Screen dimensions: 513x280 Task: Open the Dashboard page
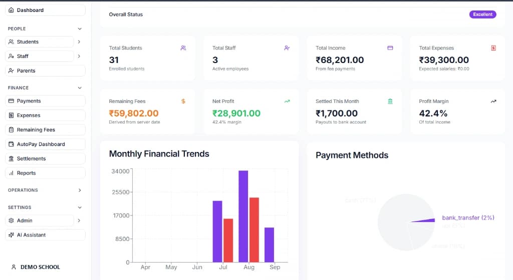[x=45, y=10]
